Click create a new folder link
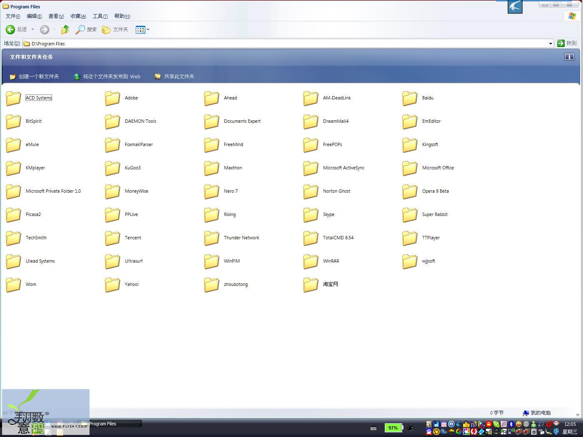This screenshot has width=583, height=437. [x=34, y=77]
